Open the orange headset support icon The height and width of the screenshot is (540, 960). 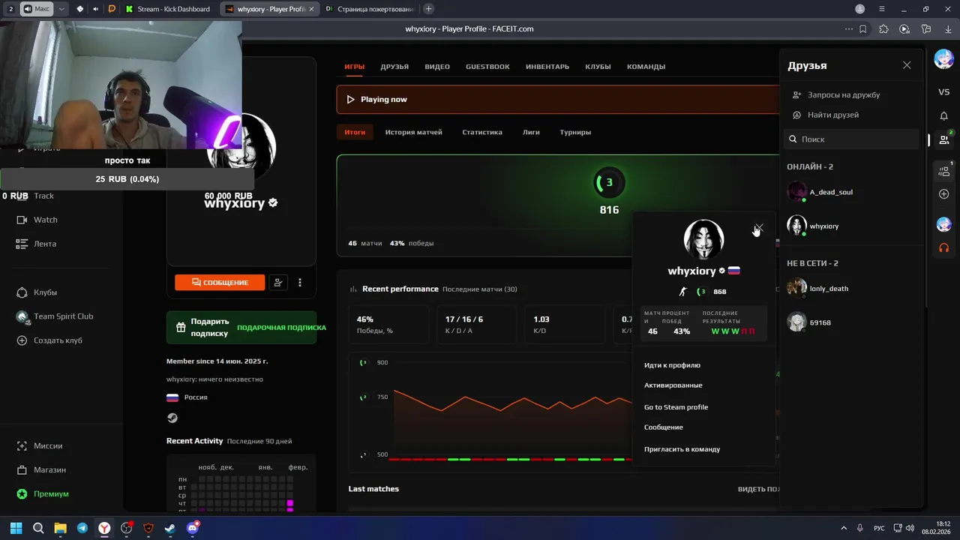tap(943, 247)
